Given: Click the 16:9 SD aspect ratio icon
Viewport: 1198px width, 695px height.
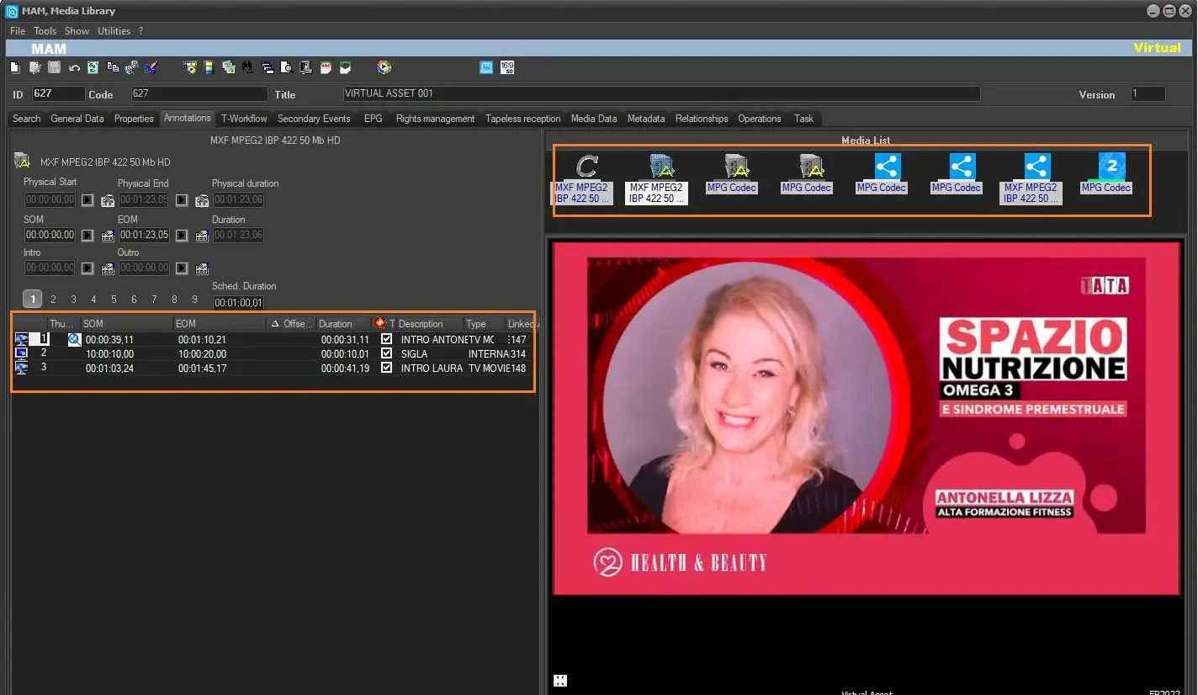Looking at the screenshot, I should coord(506,68).
